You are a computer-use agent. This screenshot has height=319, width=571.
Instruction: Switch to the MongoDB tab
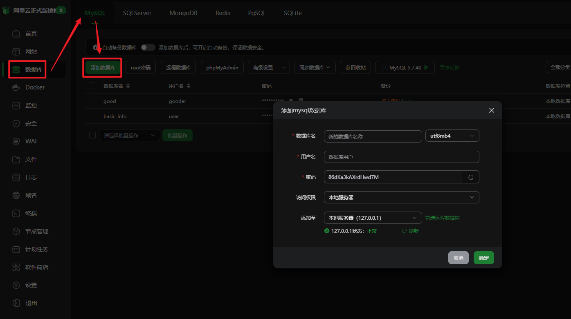[x=183, y=13]
